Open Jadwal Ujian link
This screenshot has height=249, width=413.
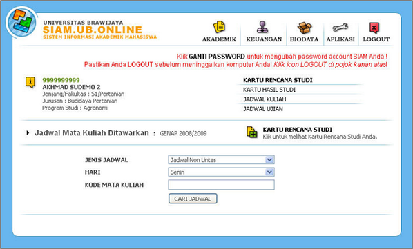coord(263,109)
